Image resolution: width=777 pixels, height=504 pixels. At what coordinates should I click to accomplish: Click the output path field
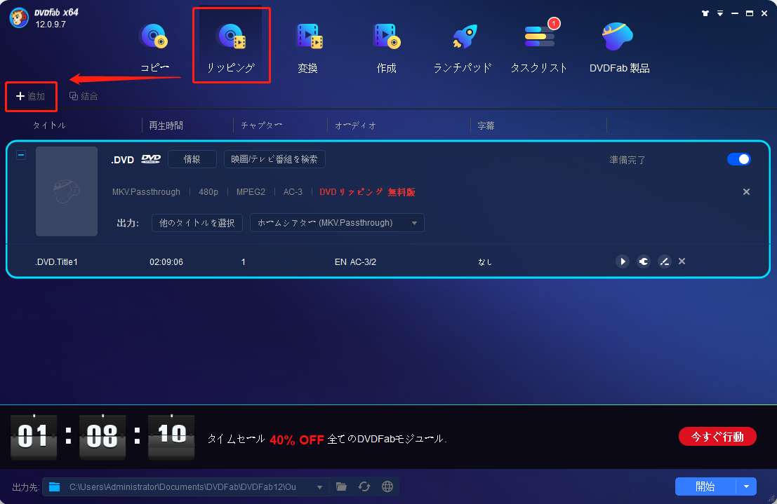pos(185,487)
